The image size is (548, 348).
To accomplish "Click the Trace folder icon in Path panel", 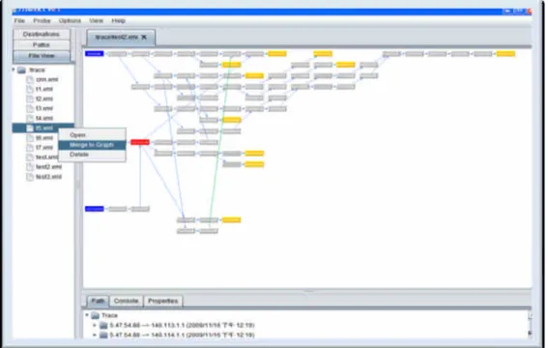I will tap(95, 315).
